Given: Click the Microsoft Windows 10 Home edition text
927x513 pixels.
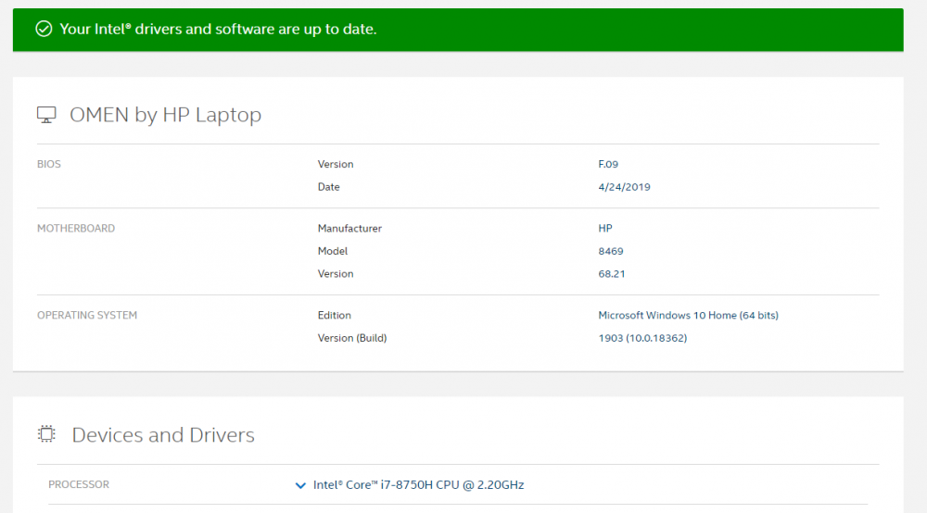Looking at the screenshot, I should [688, 316].
